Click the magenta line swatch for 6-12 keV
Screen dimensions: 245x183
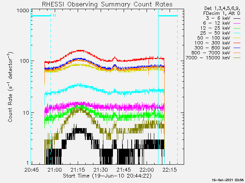point(237,24)
